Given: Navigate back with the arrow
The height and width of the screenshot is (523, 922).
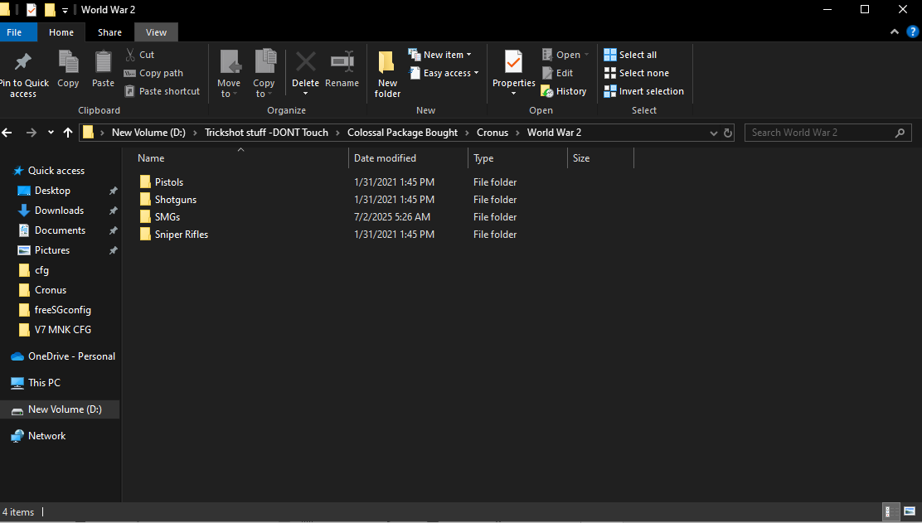Looking at the screenshot, I should [7, 133].
